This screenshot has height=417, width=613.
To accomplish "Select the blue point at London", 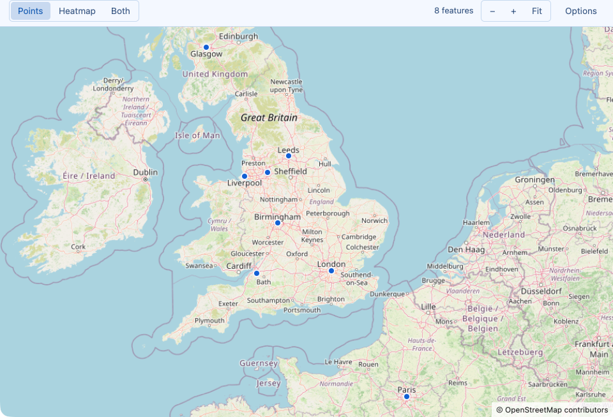I will coord(331,271).
